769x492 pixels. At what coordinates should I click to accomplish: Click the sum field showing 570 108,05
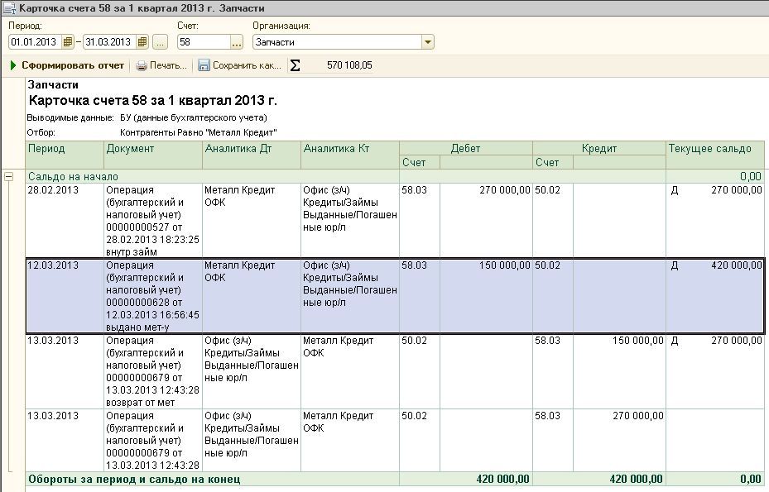(341, 65)
